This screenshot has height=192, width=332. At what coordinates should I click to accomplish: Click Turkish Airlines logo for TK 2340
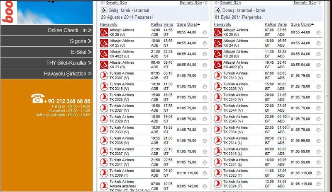click(x=218, y=97)
